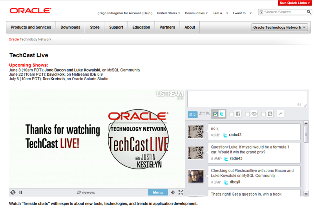Enable the AIM posting checkbox

tap(248, 114)
